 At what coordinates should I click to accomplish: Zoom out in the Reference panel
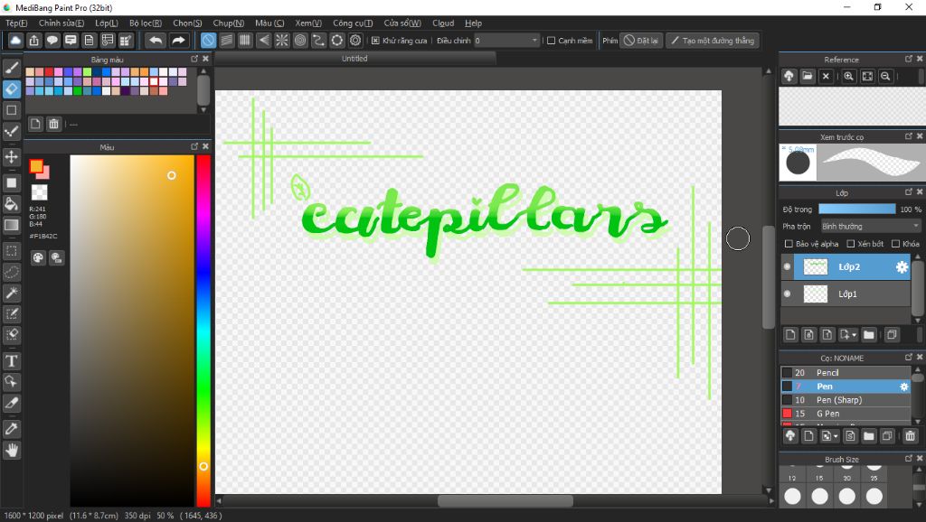(x=885, y=76)
